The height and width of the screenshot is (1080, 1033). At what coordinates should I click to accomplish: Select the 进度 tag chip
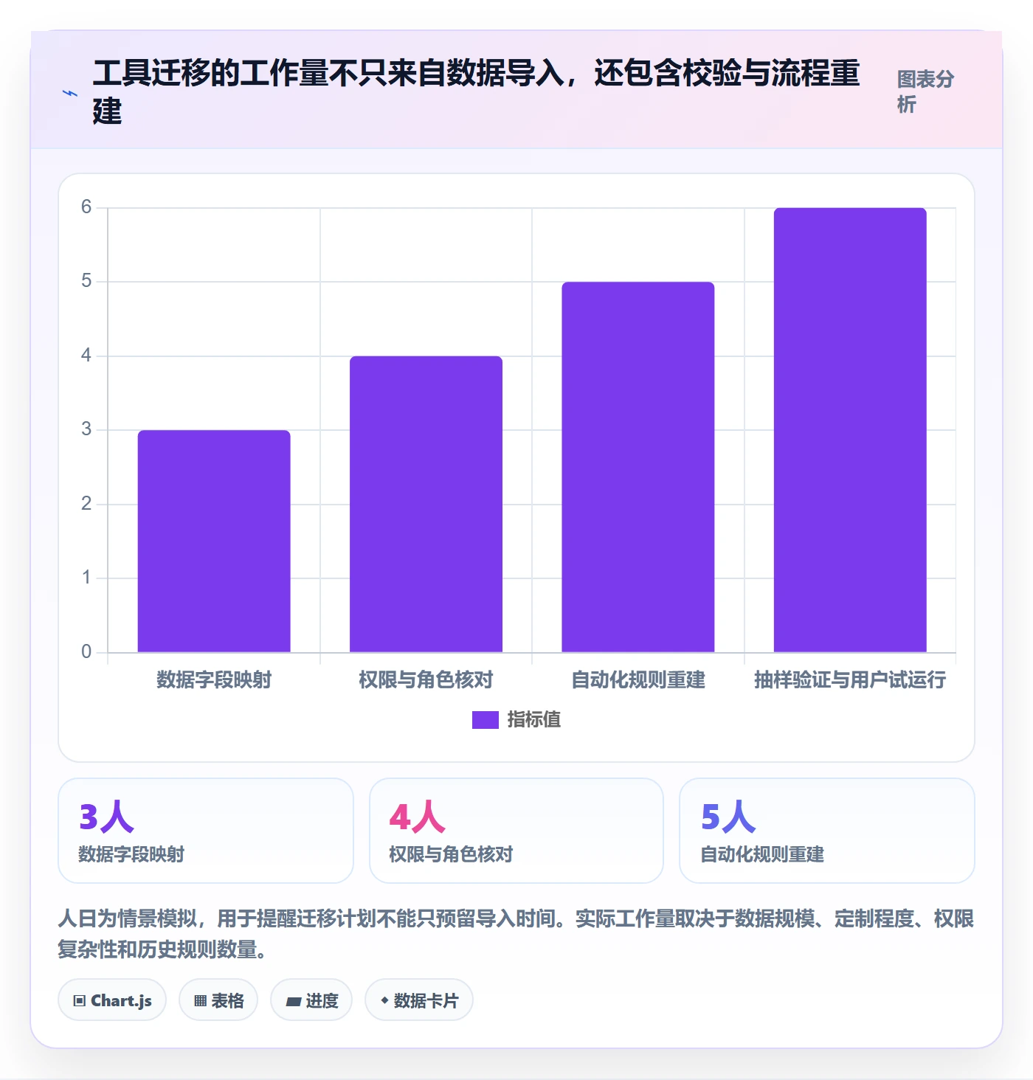[311, 1000]
